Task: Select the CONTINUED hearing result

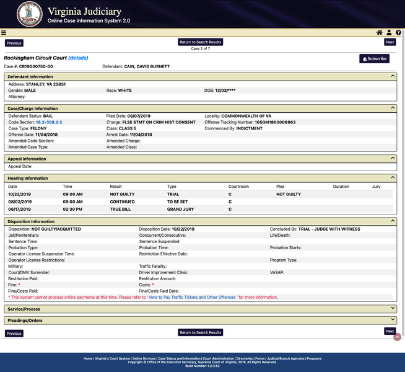Action: click(x=123, y=201)
